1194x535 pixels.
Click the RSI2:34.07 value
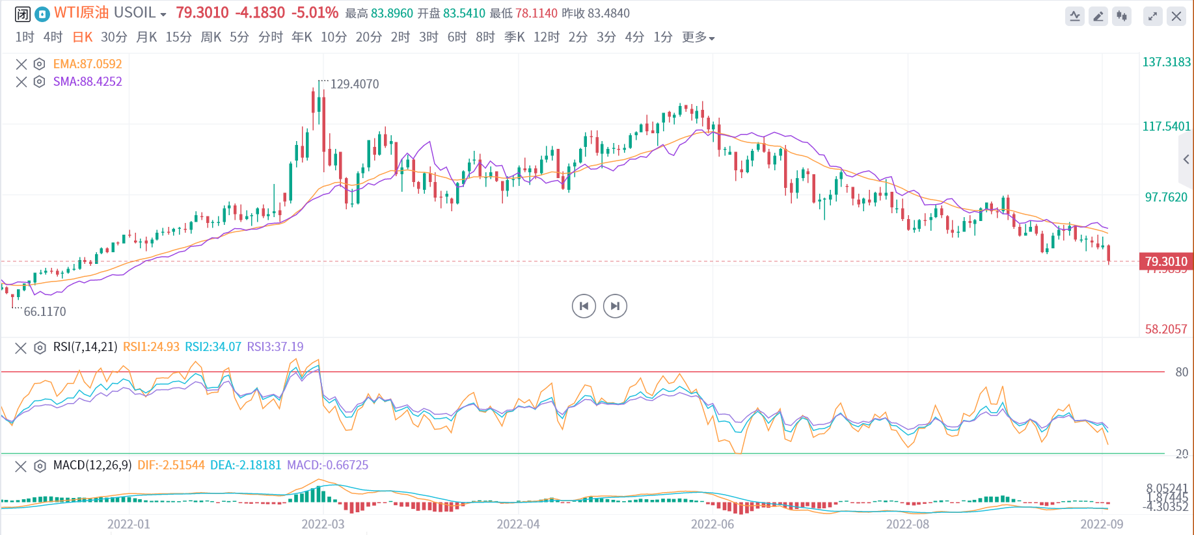[213, 347]
